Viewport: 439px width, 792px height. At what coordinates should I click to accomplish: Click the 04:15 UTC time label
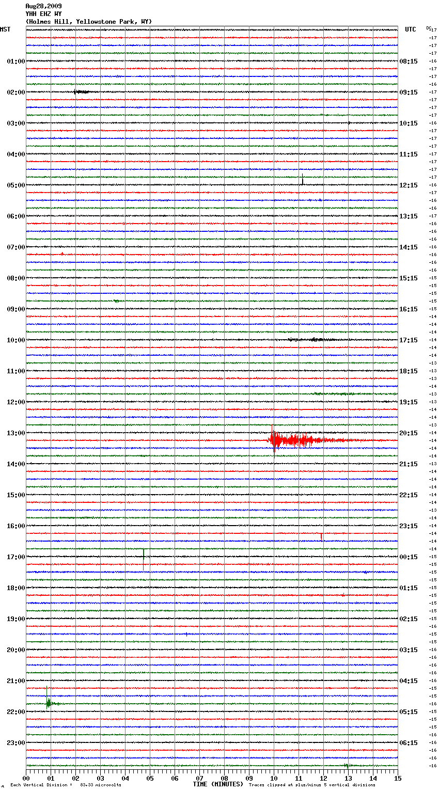(409, 681)
